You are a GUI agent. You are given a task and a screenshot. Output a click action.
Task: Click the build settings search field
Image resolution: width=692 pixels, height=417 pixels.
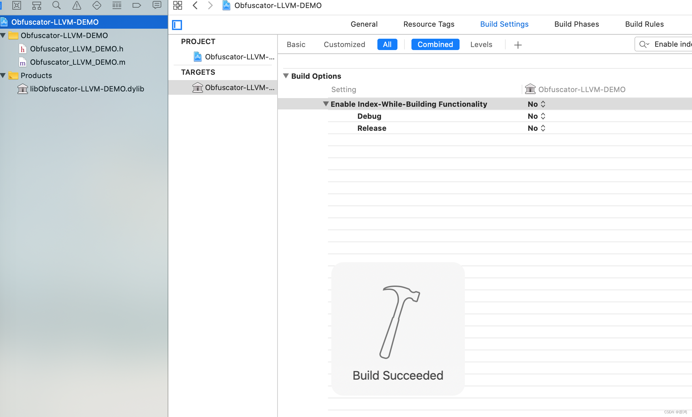click(671, 44)
